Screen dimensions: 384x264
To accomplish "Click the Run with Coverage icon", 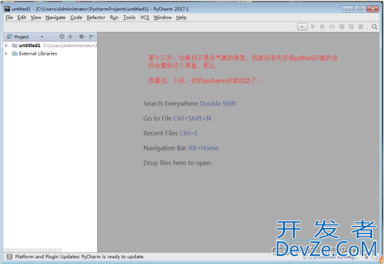I will tap(332, 27).
